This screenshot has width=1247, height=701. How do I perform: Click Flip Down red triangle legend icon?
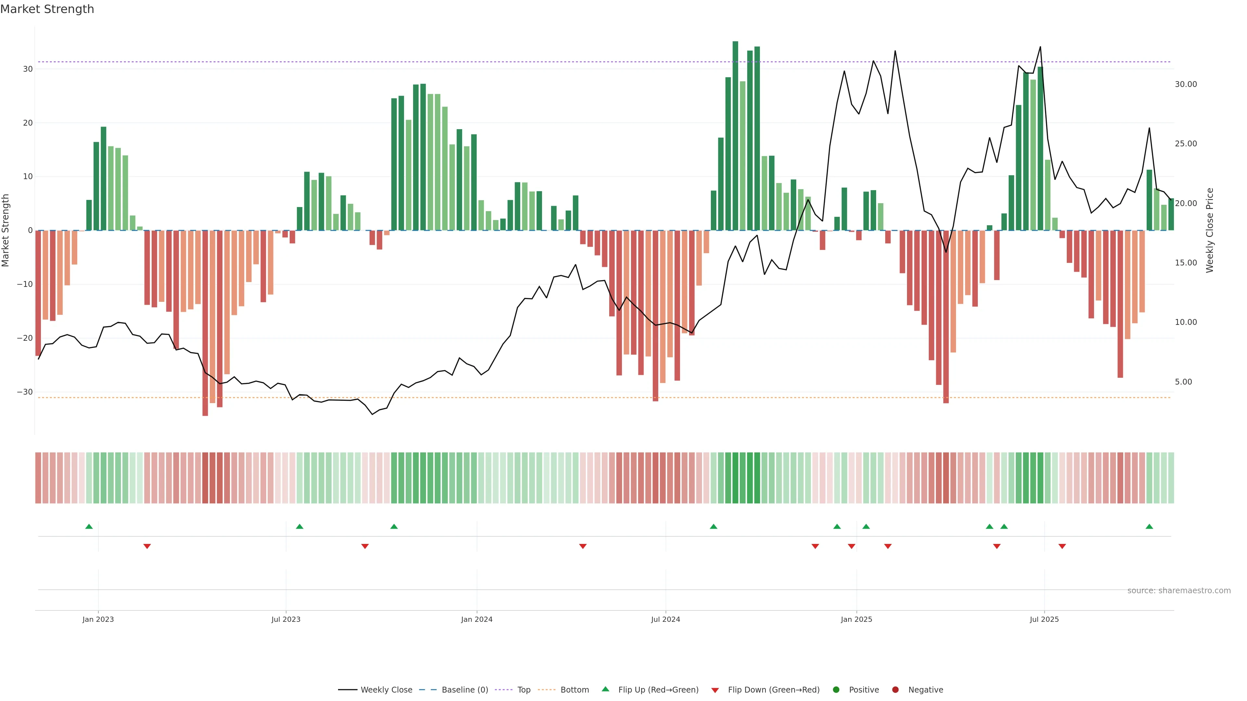(715, 690)
